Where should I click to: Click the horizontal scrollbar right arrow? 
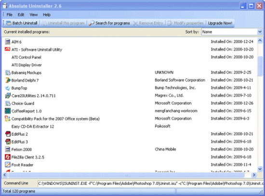tap(253, 175)
